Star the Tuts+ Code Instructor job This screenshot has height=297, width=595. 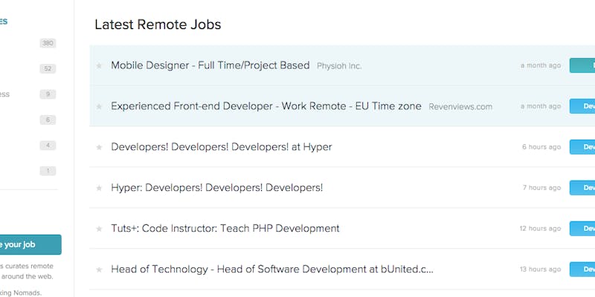tap(99, 229)
